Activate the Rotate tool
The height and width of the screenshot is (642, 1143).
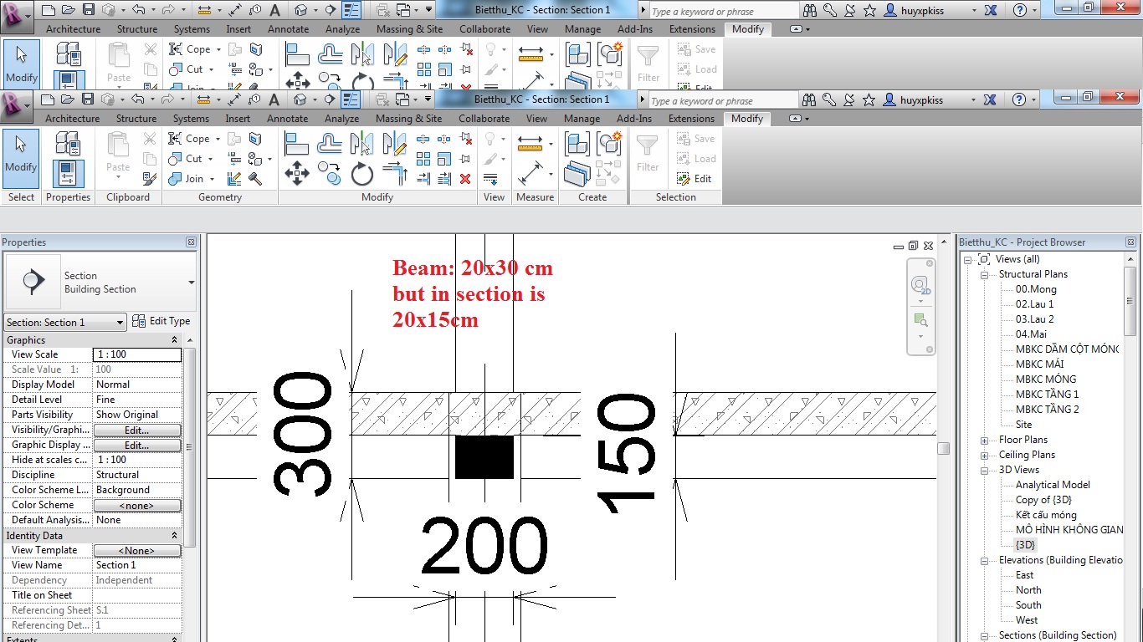point(361,173)
